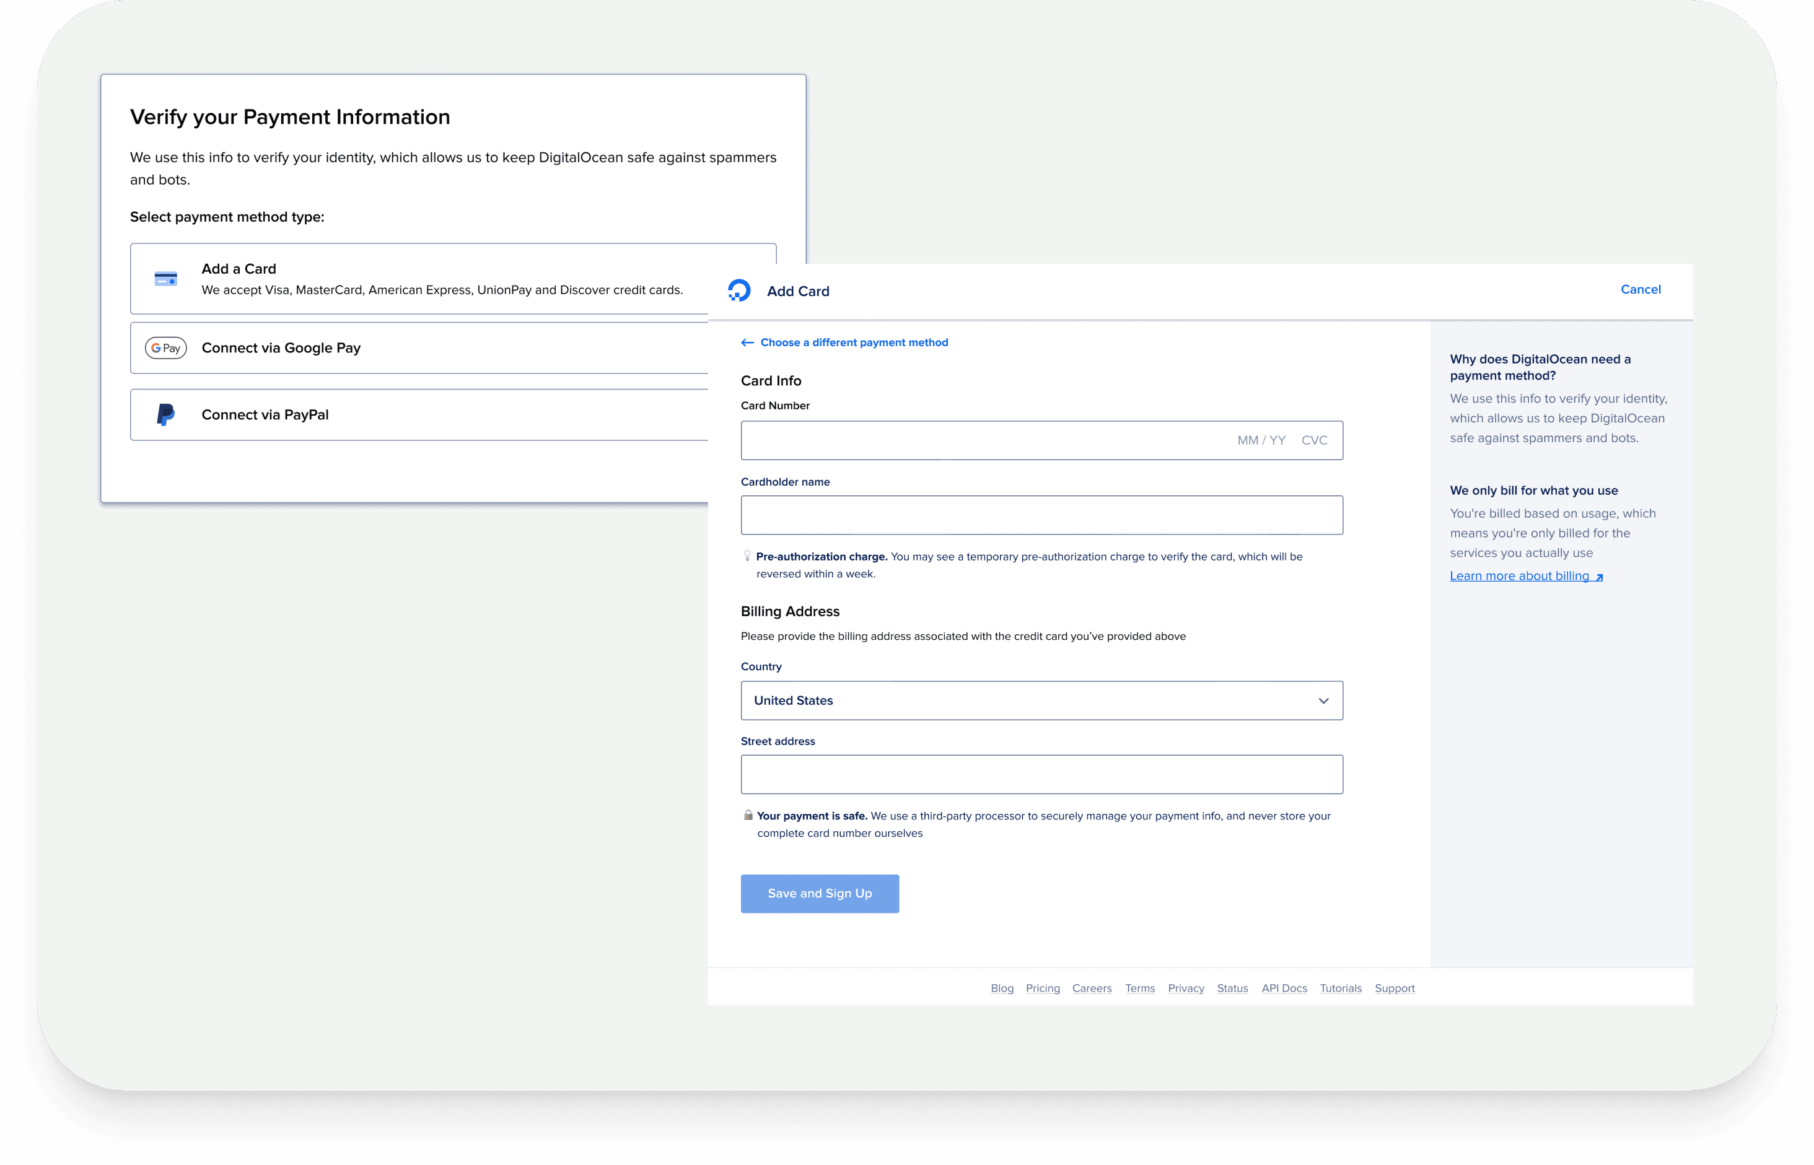Click the Card Info heading
This screenshot has width=1814, height=1165.
pyautogui.click(x=771, y=380)
